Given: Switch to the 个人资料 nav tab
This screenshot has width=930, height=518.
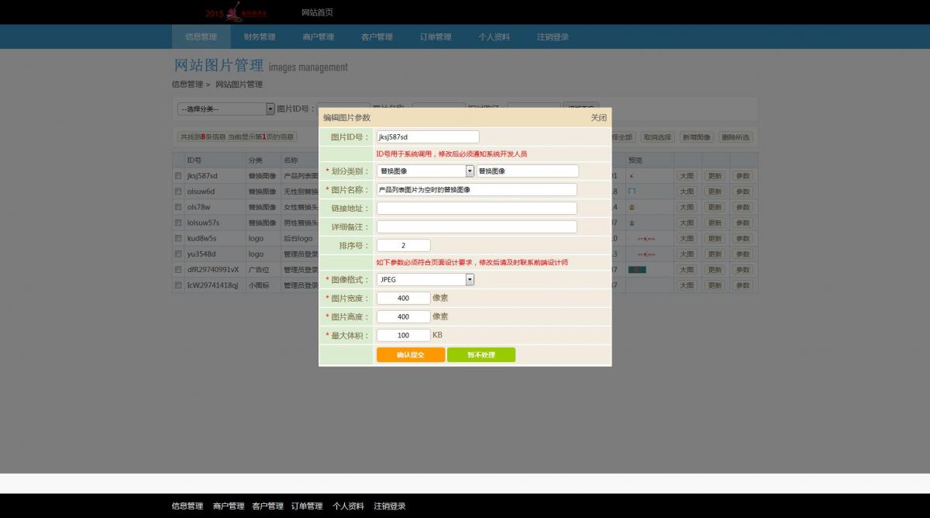Looking at the screenshot, I should 494,36.
